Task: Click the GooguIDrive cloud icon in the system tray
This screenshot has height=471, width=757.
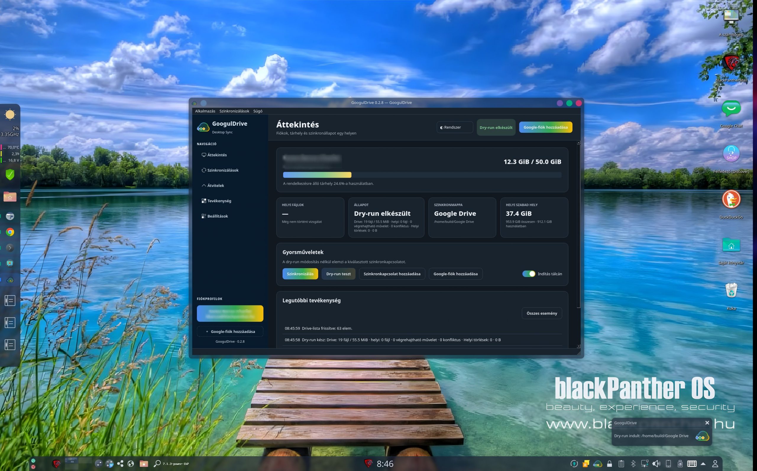Action: [598, 464]
